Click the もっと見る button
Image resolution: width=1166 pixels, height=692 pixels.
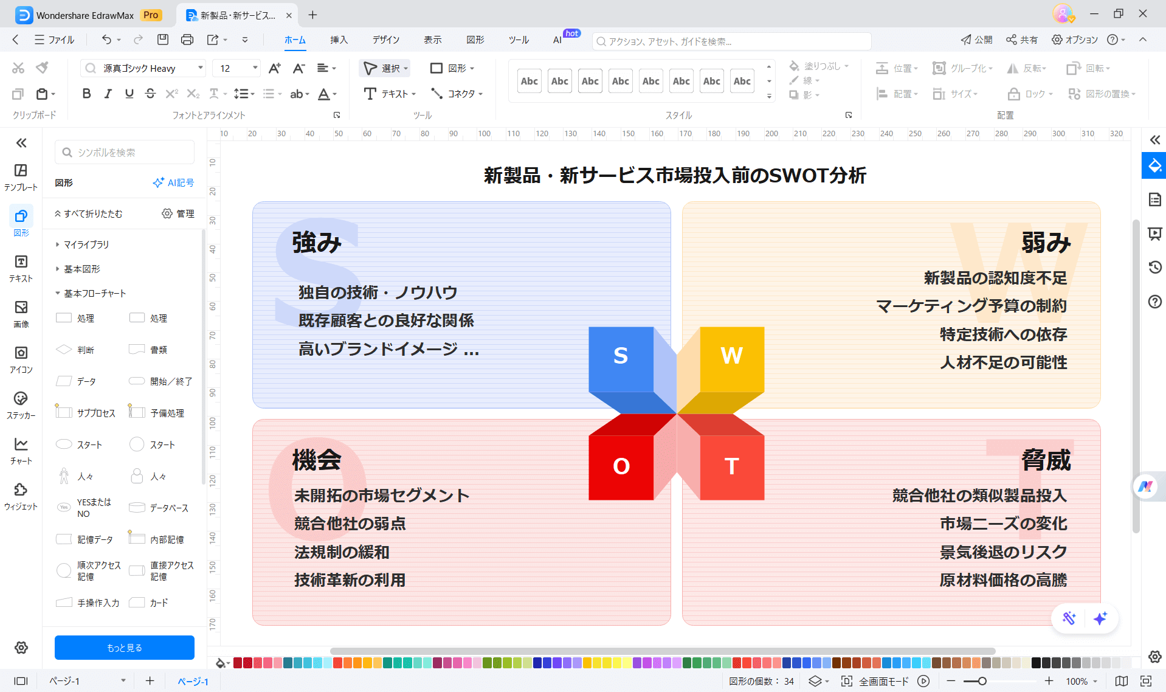[x=124, y=647]
